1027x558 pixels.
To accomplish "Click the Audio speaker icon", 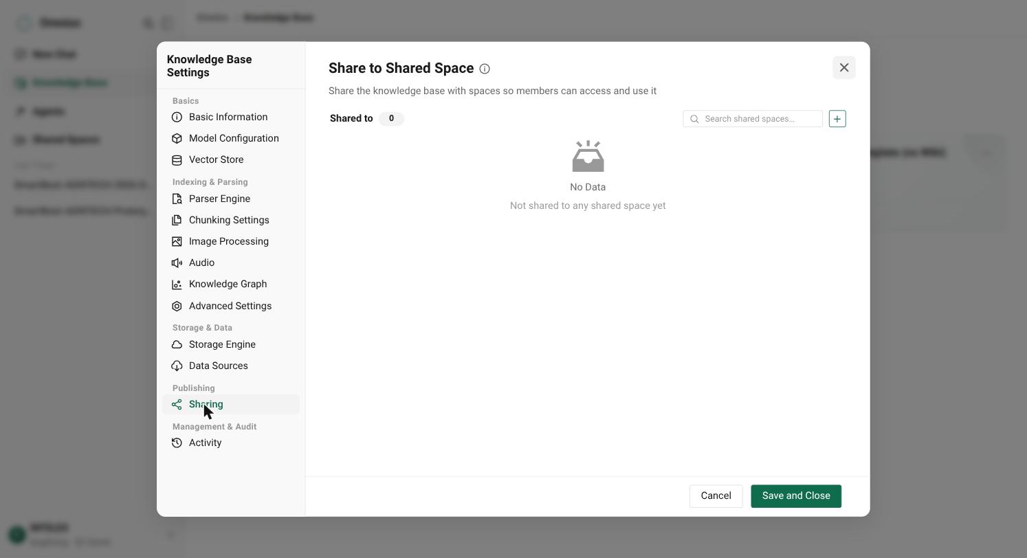I will [x=177, y=263].
